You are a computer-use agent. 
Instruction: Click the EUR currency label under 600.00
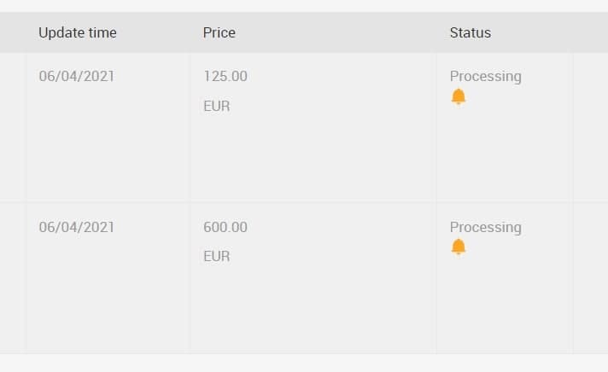(217, 256)
